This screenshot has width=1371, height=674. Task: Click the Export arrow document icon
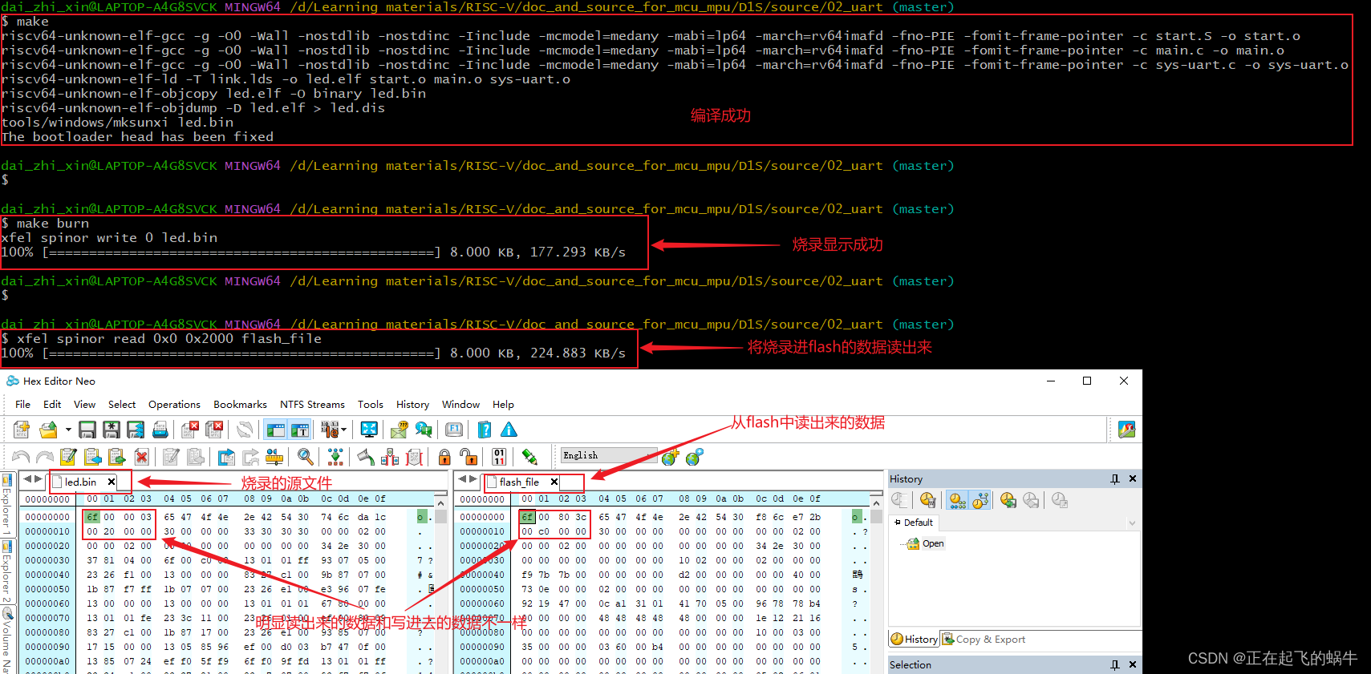point(227,457)
